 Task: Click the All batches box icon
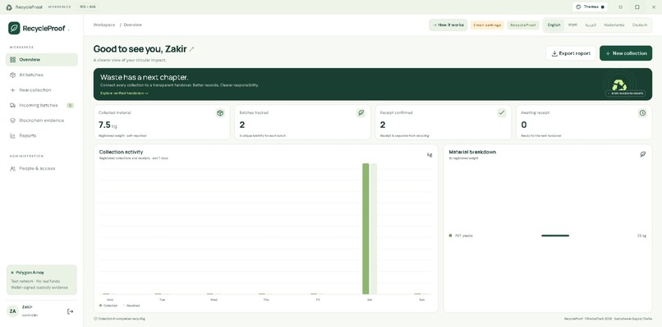click(12, 75)
